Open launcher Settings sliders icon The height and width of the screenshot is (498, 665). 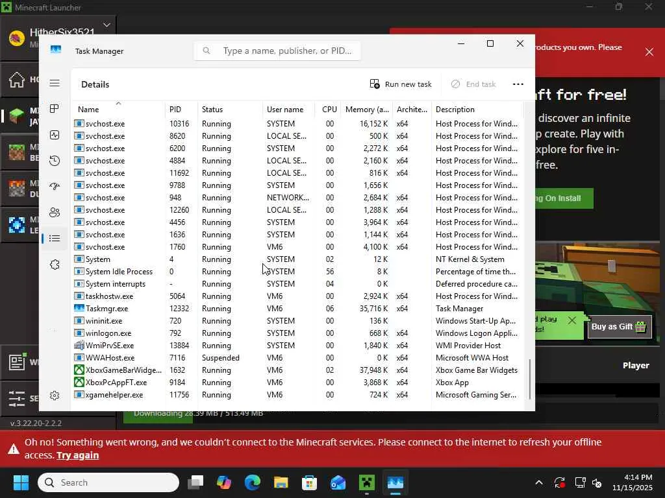click(x=17, y=398)
